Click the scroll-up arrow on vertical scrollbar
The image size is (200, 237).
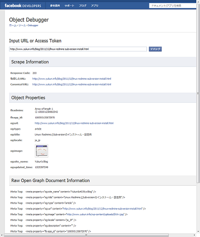tap(198, 1)
